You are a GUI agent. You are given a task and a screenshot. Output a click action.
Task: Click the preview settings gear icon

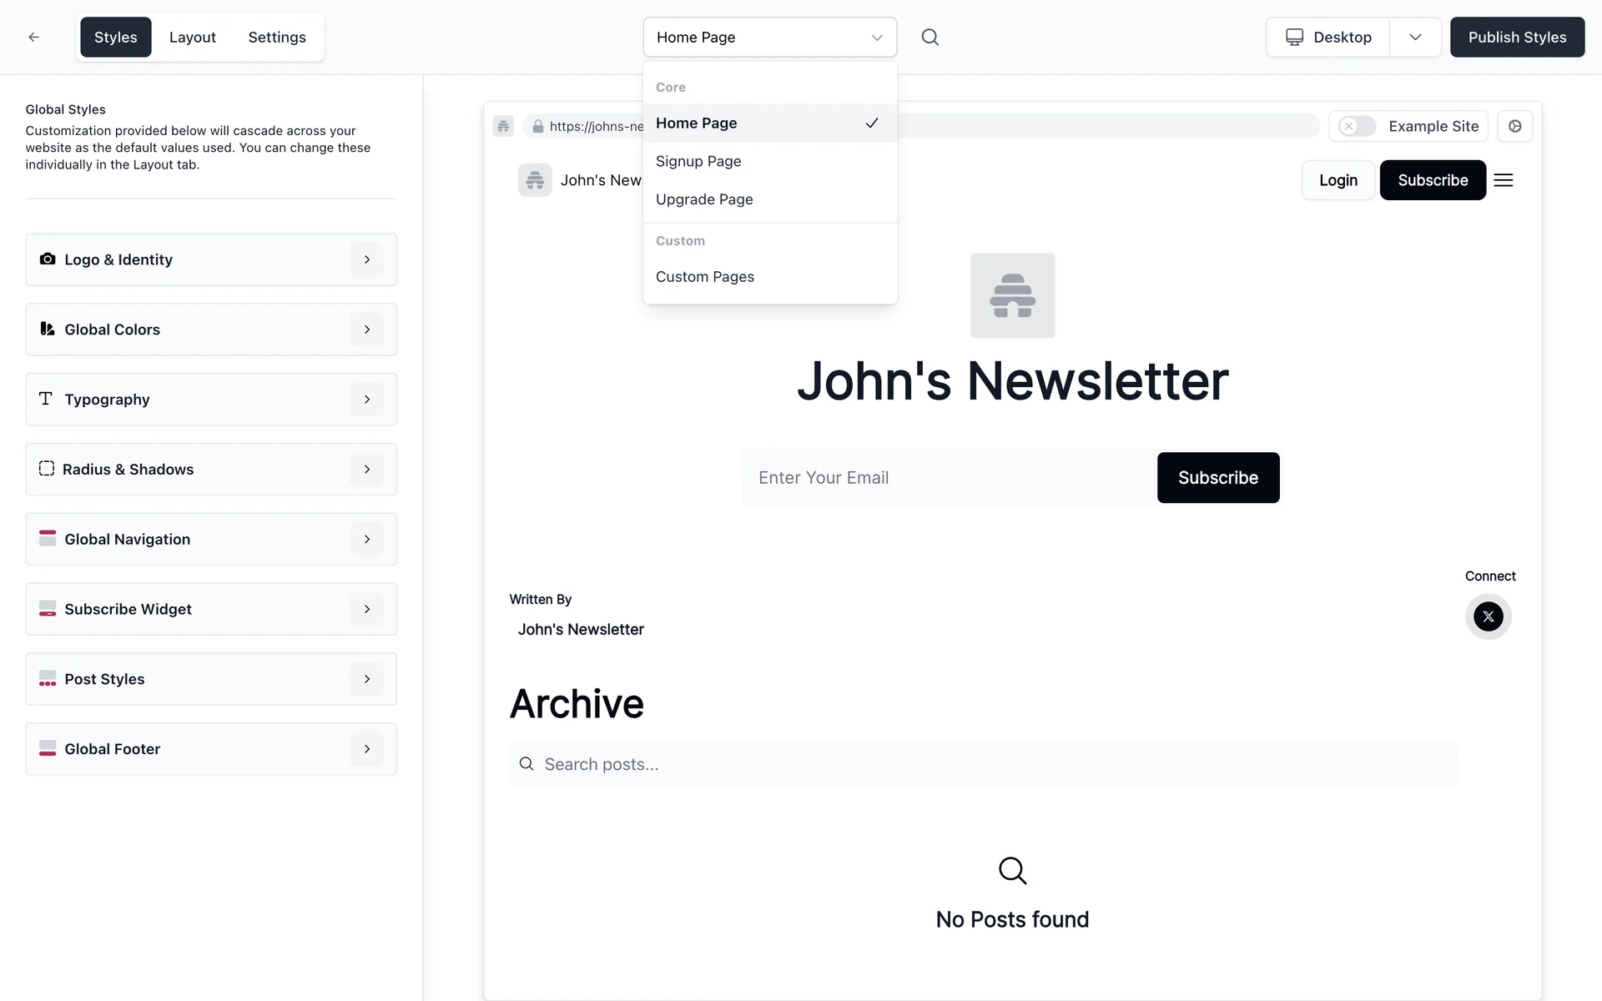coord(1514,126)
